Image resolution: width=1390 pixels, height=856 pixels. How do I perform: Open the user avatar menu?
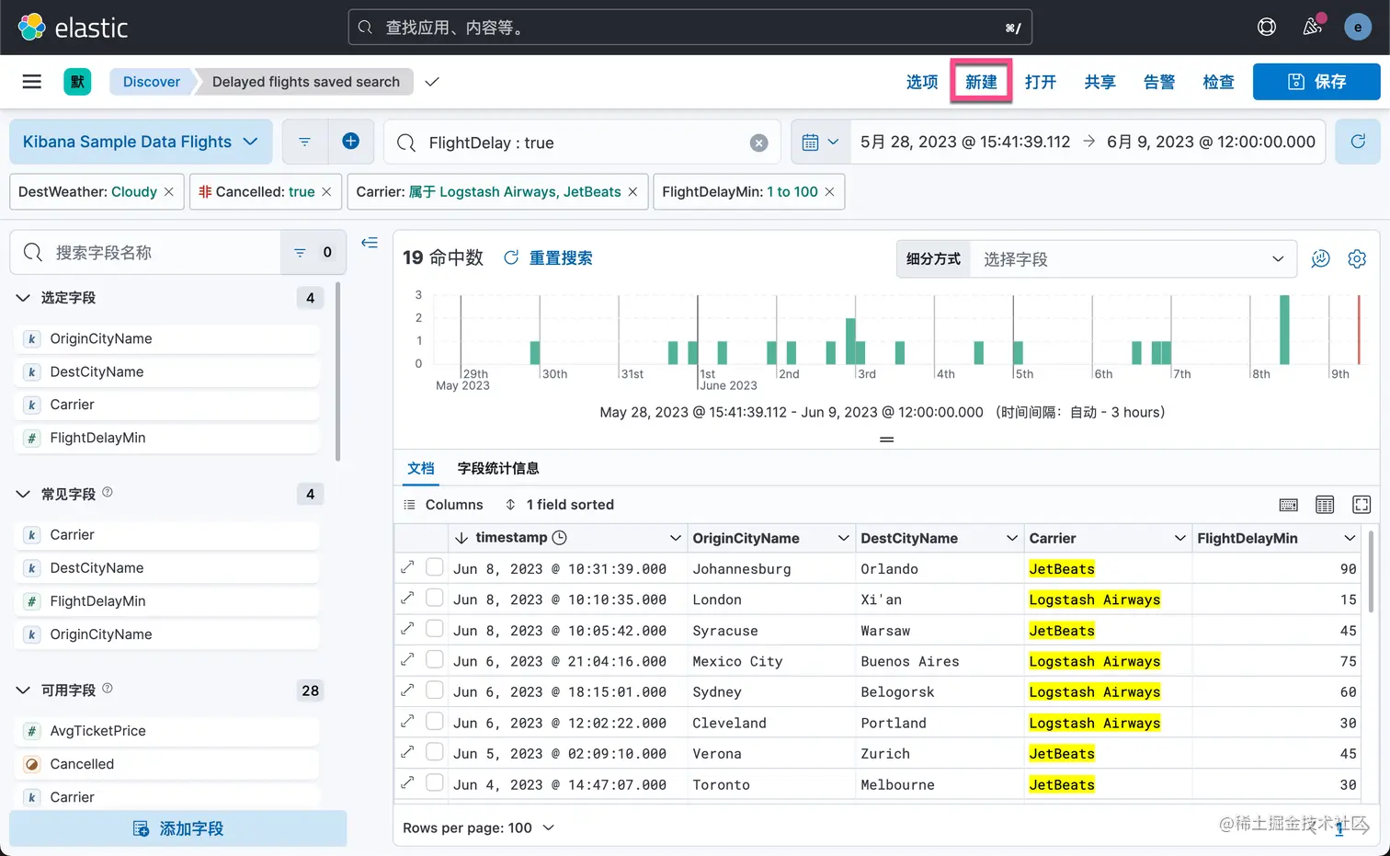click(x=1358, y=28)
